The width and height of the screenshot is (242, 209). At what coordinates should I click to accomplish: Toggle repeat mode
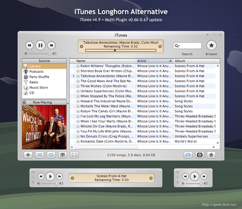(51, 155)
